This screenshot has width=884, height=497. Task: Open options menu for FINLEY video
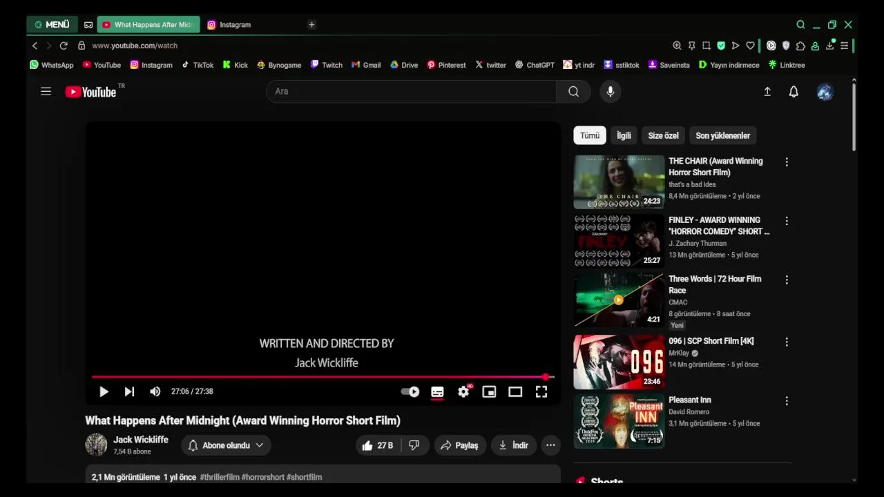[787, 221]
